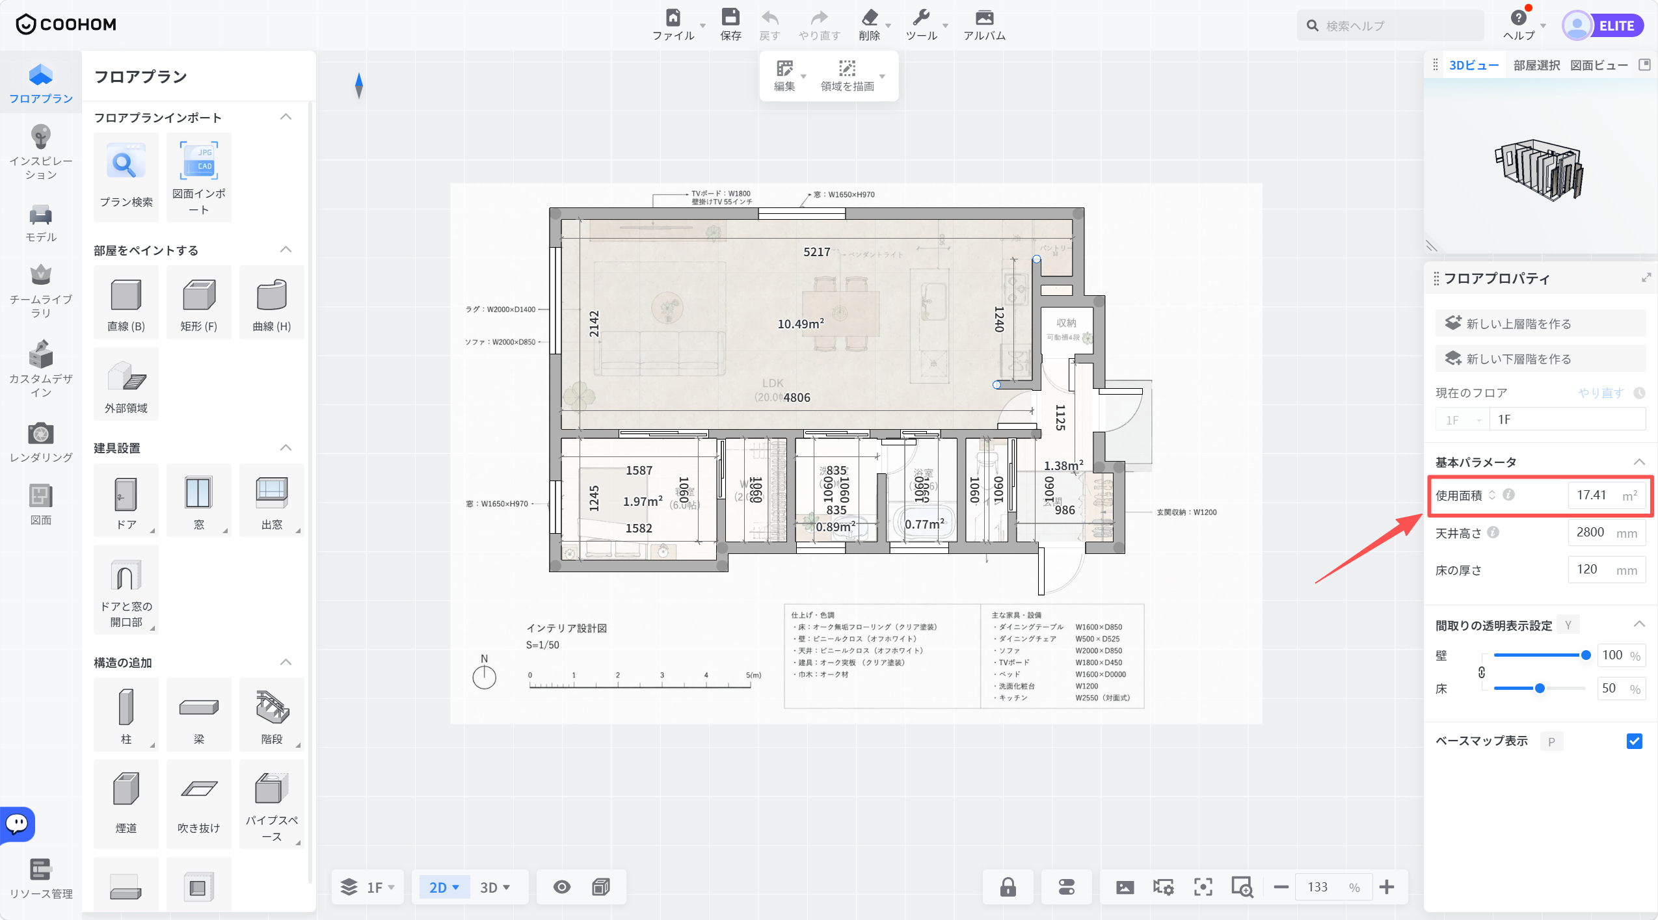Select the 図面インポート tool
The image size is (1658, 920).
click(x=199, y=177)
